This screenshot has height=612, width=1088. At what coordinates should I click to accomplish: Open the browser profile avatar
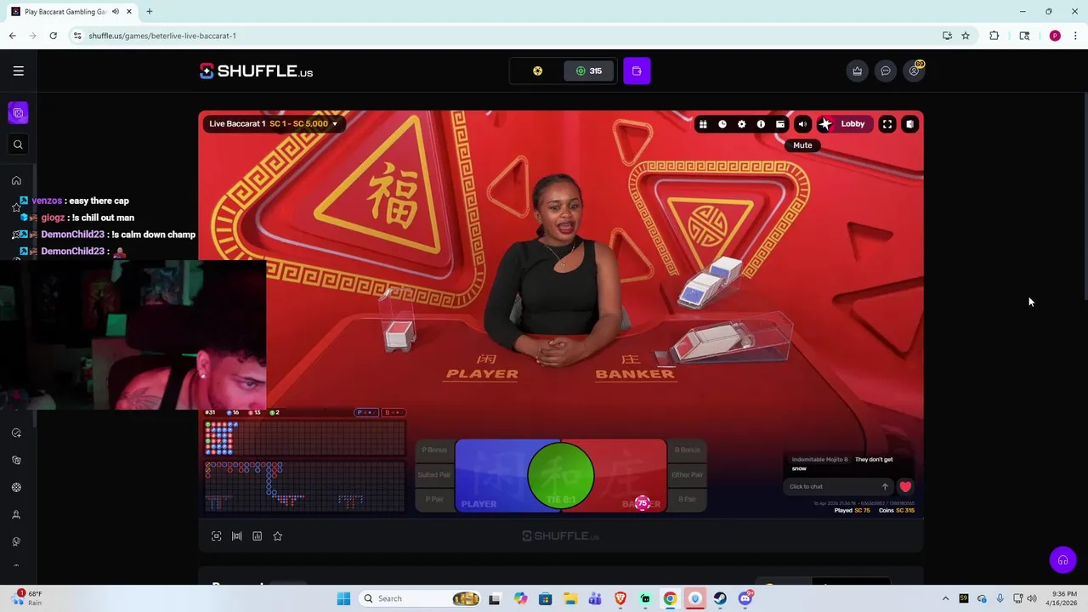(x=1055, y=36)
